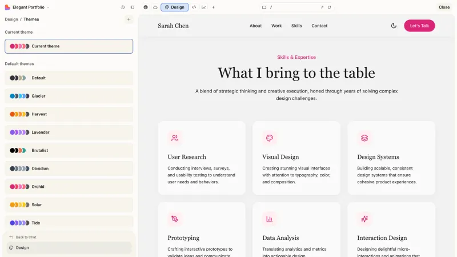457x257 pixels.
Task: Open the Skills nav link
Action: point(296,26)
